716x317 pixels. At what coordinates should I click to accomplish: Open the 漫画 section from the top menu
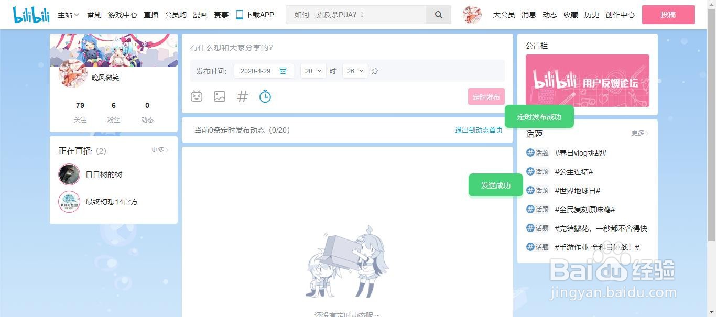[200, 15]
